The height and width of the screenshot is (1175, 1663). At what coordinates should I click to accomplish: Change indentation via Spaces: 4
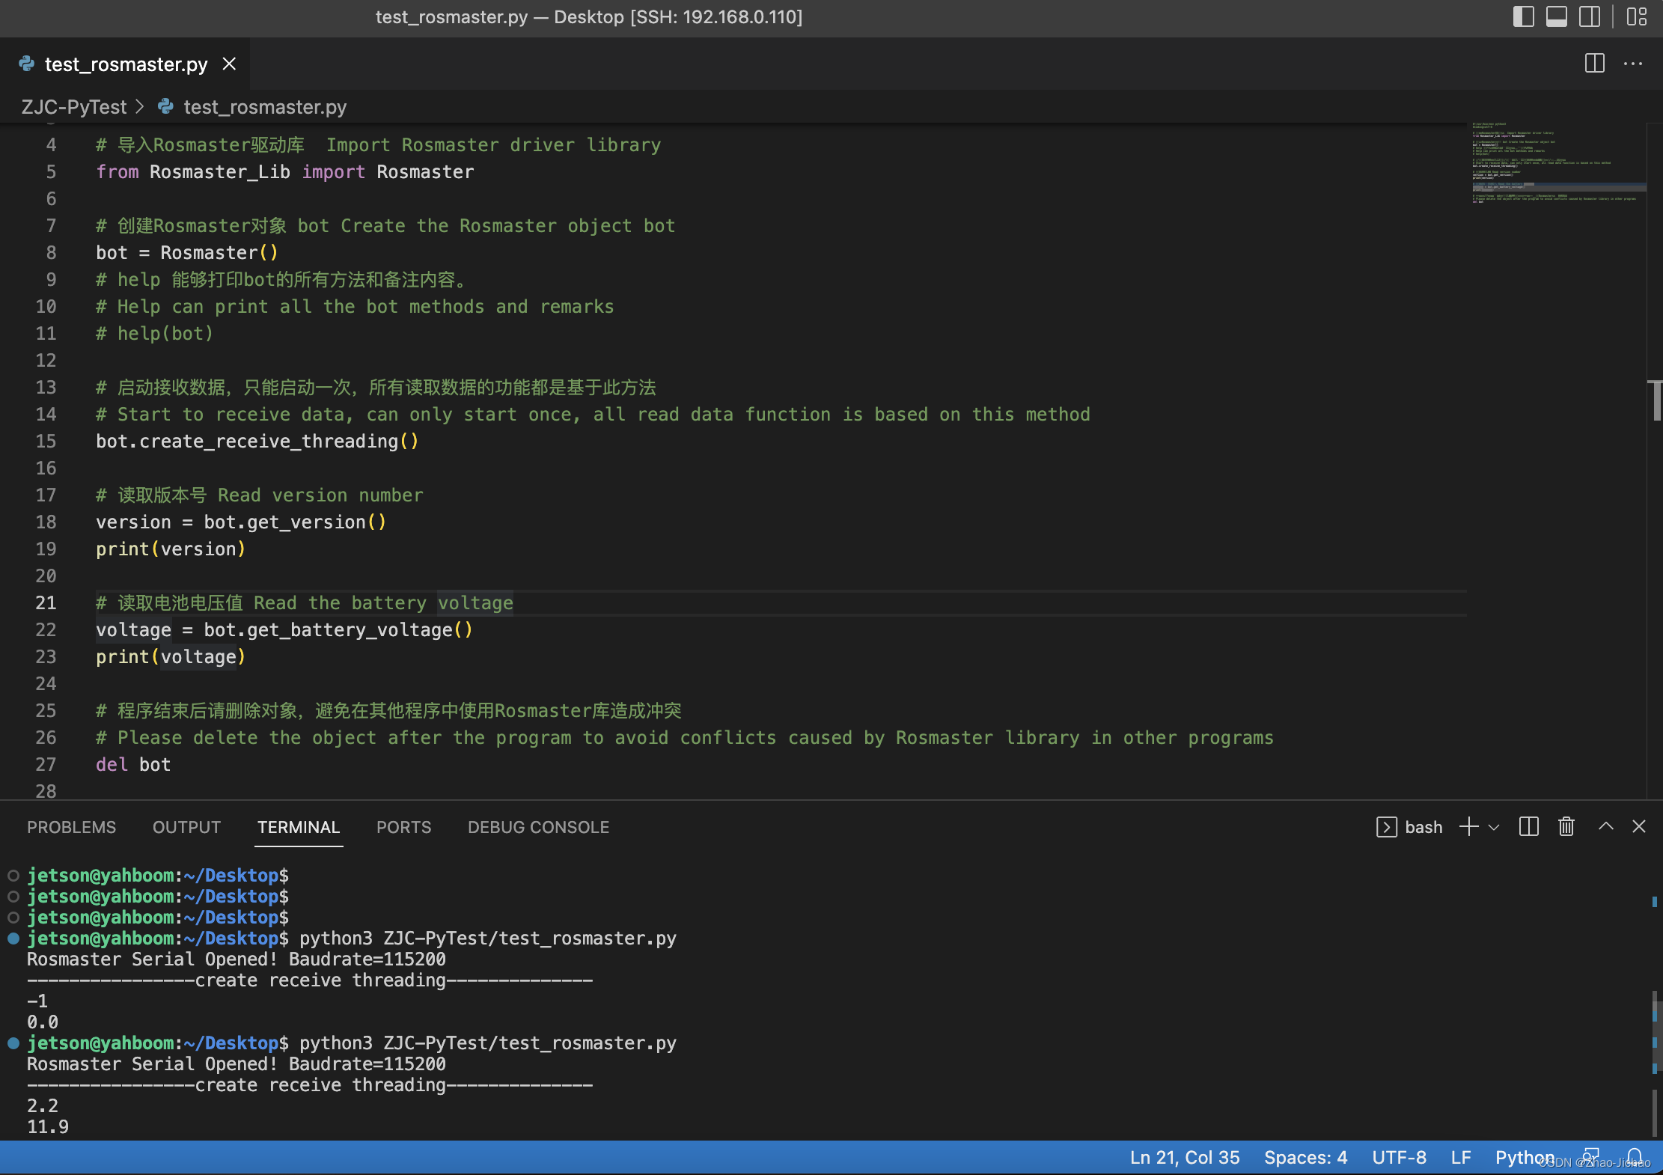pos(1305,1157)
